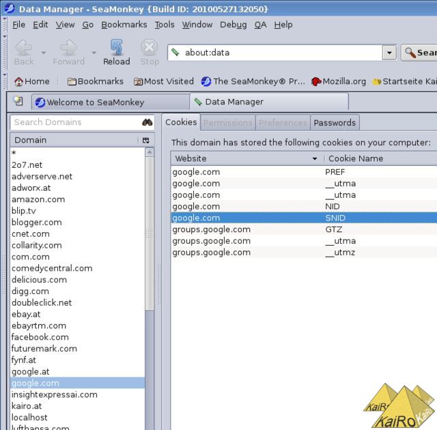Click the Domain column header
This screenshot has width=437, height=430.
click(x=74, y=140)
